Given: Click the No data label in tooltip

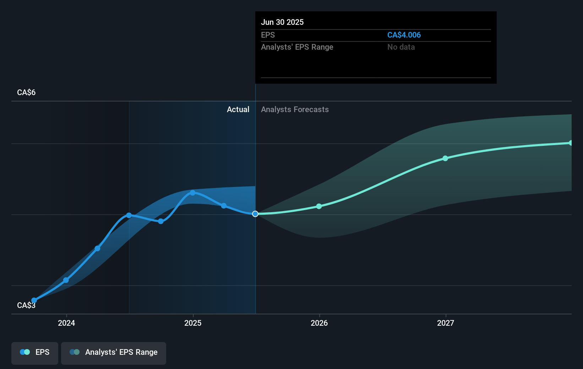Looking at the screenshot, I should point(401,47).
